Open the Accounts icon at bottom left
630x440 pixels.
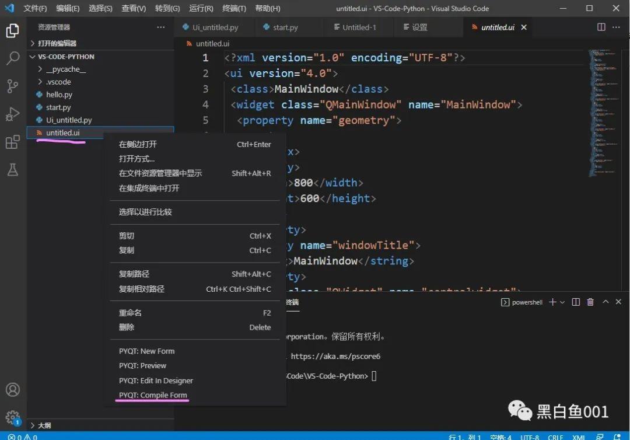[x=13, y=389]
